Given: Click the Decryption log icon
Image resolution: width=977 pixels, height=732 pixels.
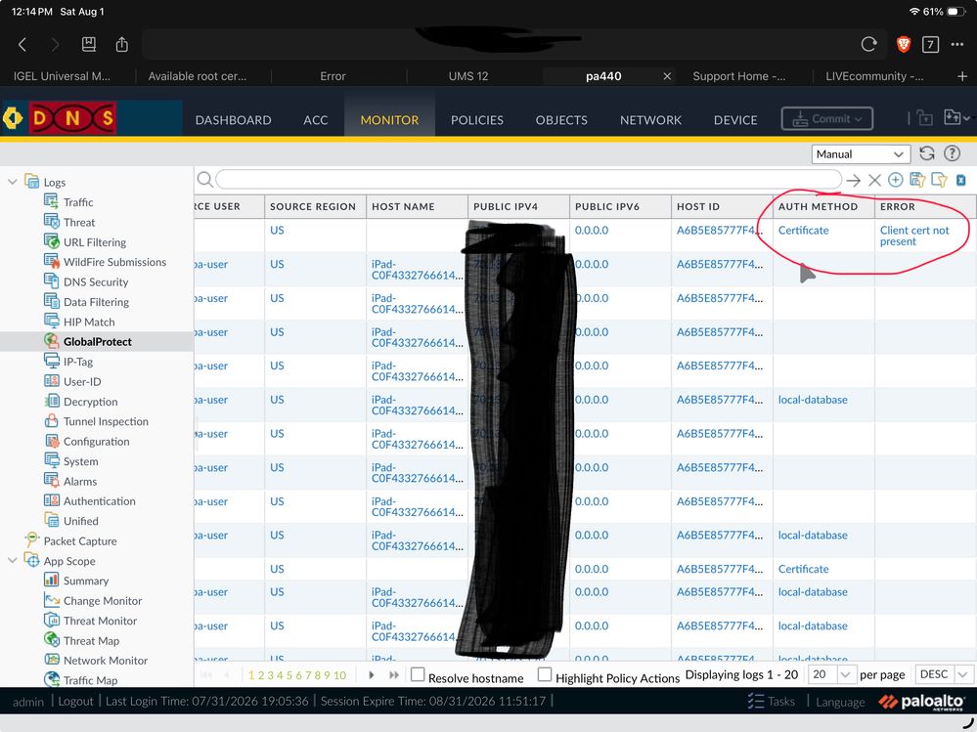Looking at the screenshot, I should point(52,401).
